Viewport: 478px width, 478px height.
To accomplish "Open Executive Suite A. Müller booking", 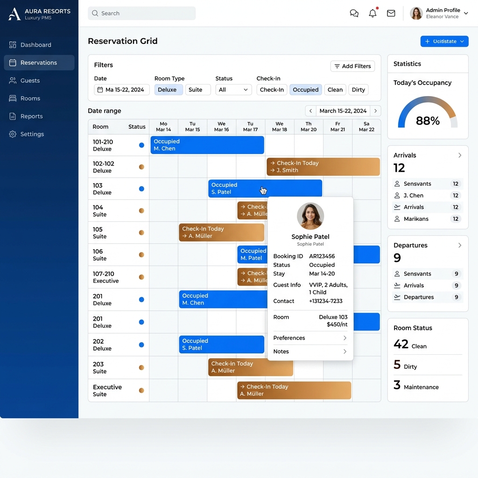I will tap(294, 390).
